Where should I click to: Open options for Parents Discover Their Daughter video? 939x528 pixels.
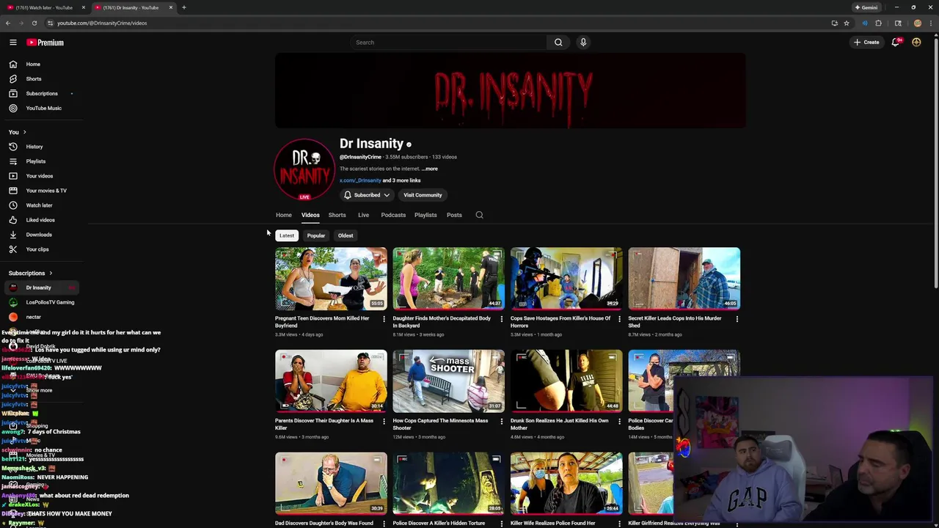click(384, 422)
